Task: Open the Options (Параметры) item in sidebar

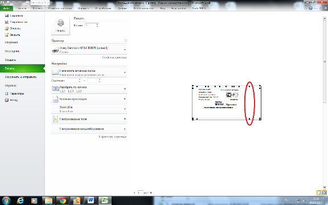Action: pos(14,93)
